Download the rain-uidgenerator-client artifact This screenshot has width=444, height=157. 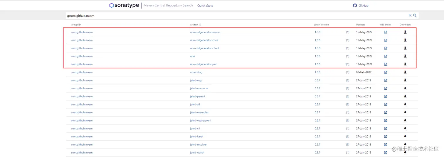(405, 48)
